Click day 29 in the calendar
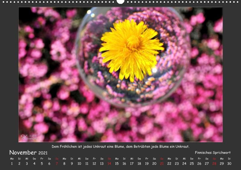Image resolution: width=241 pixels, height=170 pixels. pyautogui.click(x=222, y=164)
